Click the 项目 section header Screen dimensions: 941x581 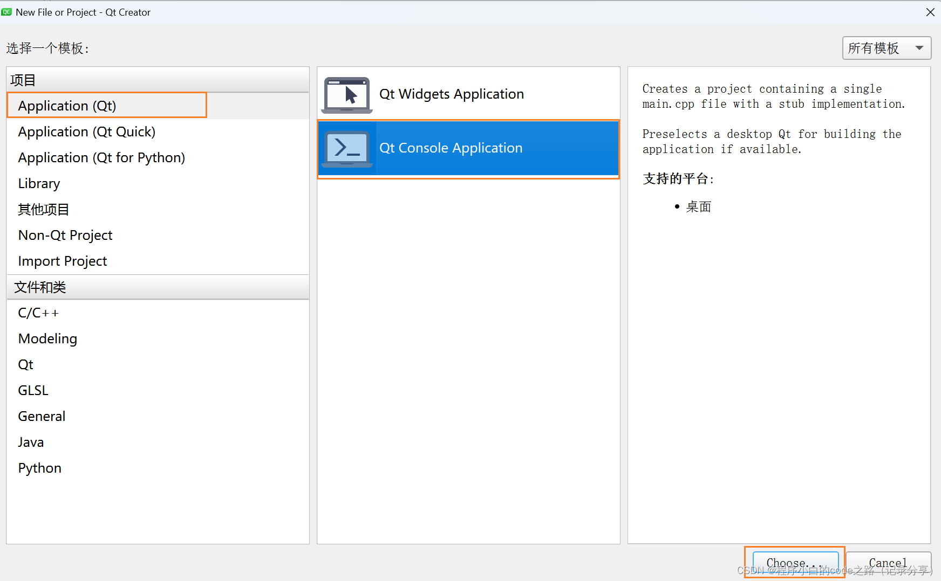click(158, 80)
